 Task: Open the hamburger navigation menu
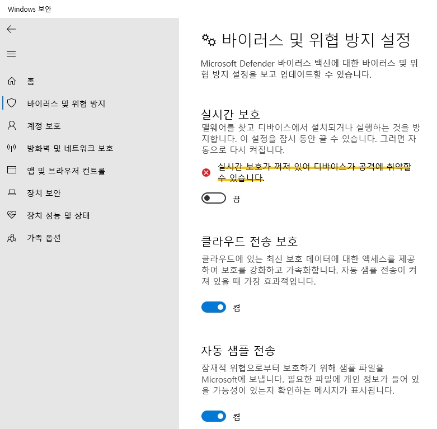(x=11, y=54)
